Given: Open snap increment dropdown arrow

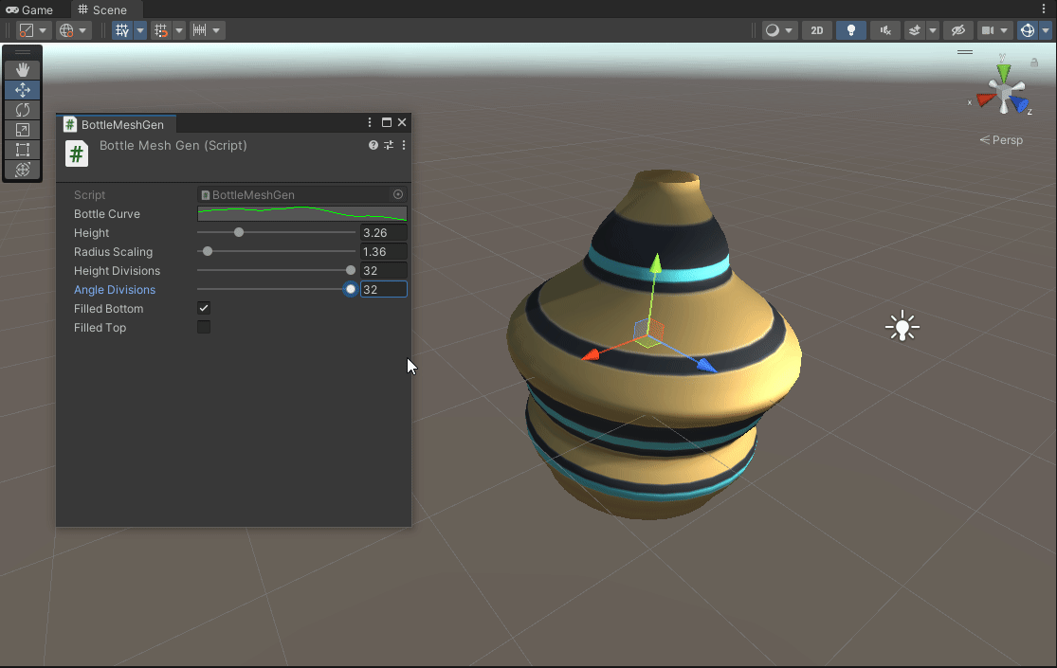Looking at the screenshot, I should [216, 30].
